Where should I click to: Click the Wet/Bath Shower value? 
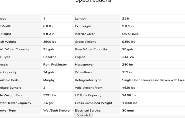tap(57, 111)
